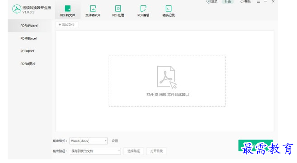Open the PDF处理 tab
Screen dimensions: 297x163
(118, 11)
